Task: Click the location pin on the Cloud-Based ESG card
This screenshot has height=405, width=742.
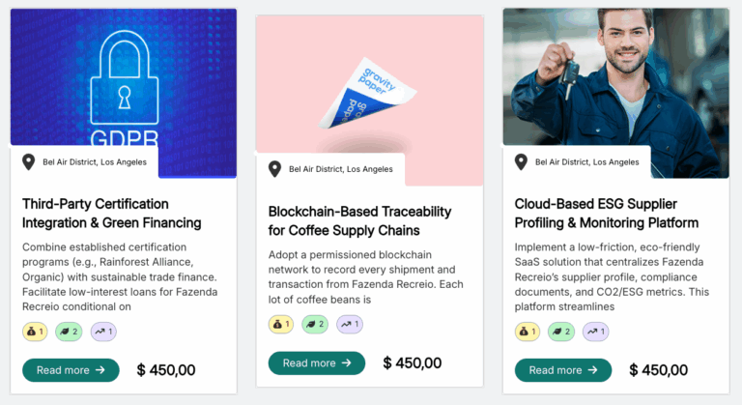Action: pyautogui.click(x=521, y=161)
